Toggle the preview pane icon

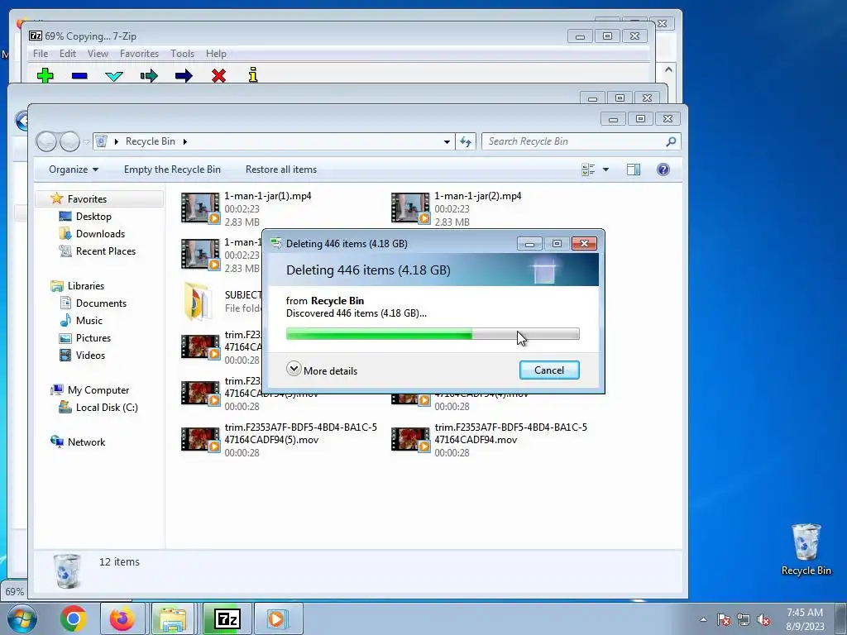(x=634, y=169)
